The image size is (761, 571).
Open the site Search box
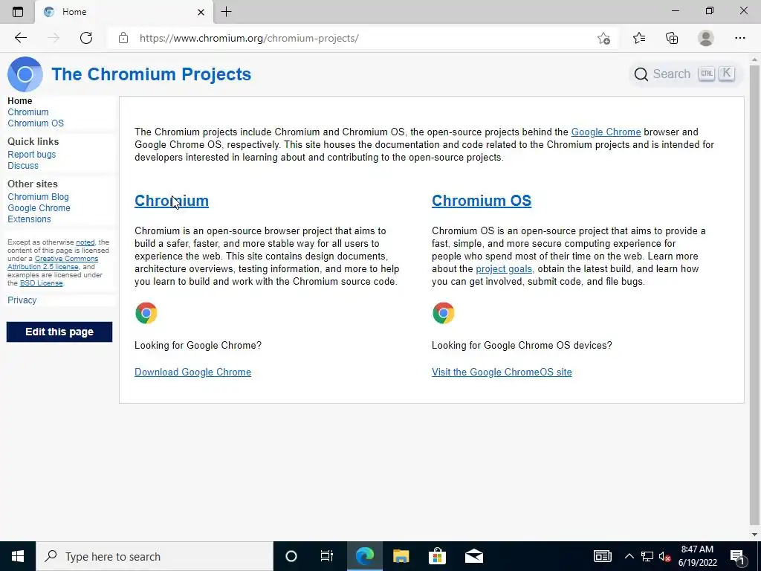[x=685, y=74]
